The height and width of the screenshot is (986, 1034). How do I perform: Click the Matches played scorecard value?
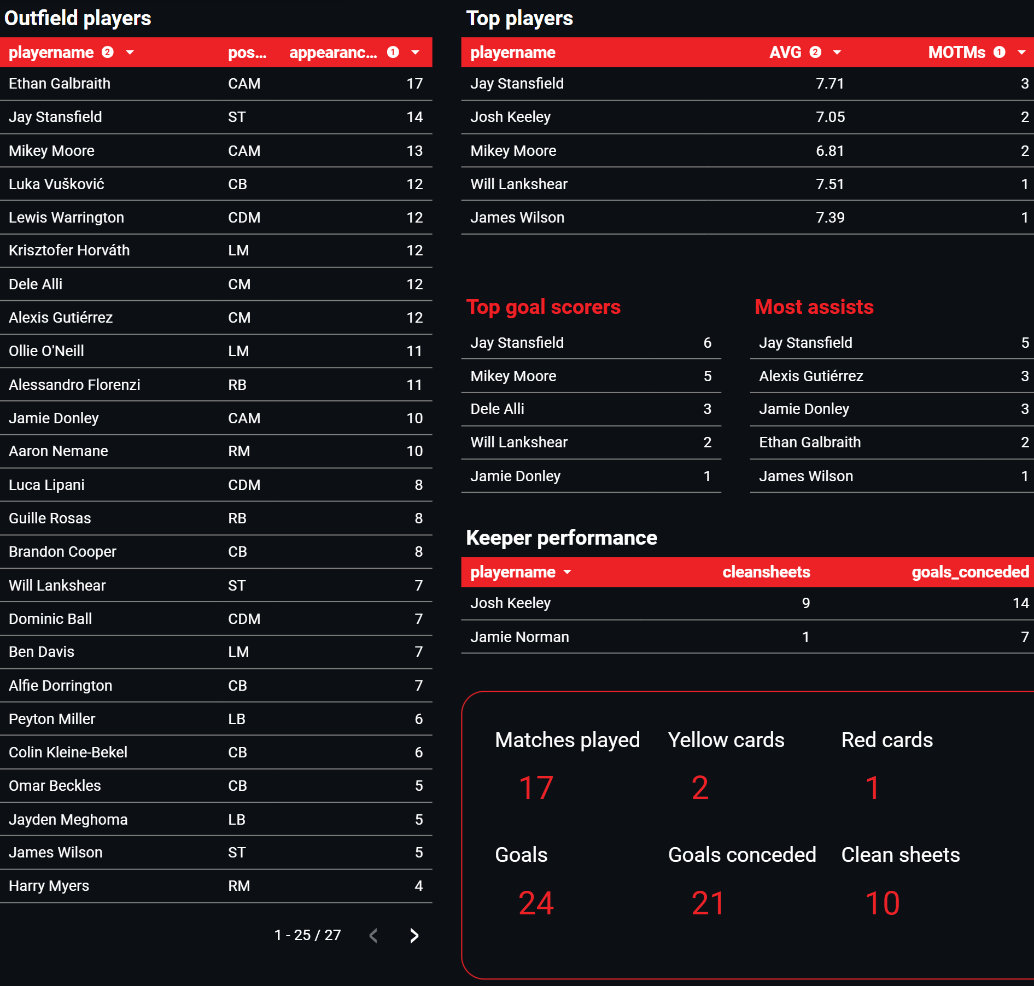[535, 787]
